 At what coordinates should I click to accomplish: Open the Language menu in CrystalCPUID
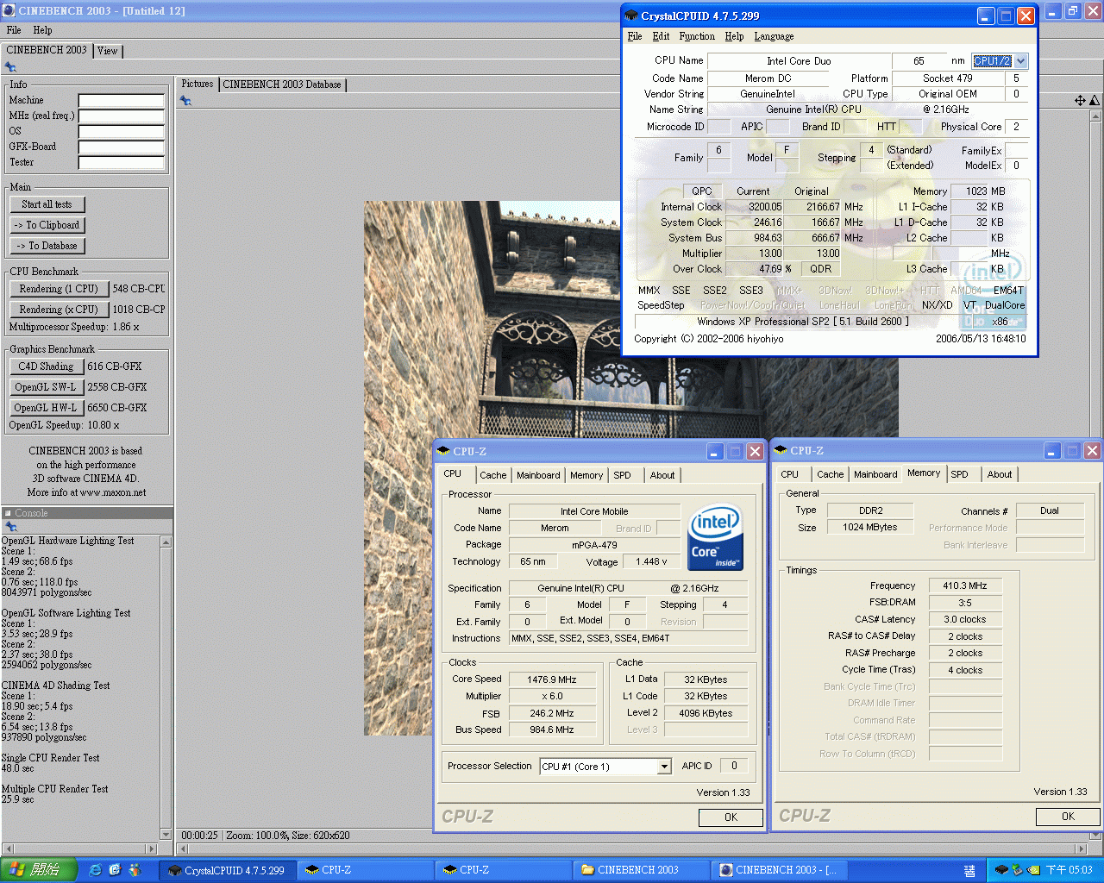[x=774, y=36]
